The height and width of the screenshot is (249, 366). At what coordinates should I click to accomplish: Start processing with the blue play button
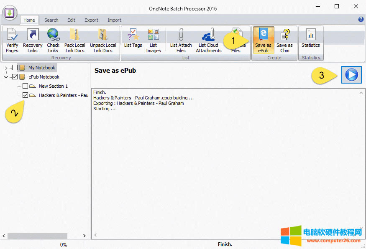pos(351,74)
